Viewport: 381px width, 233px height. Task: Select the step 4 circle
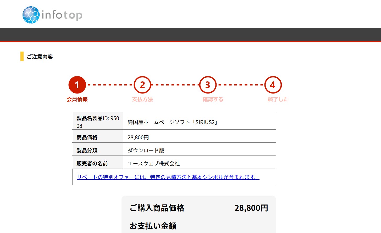coord(273,85)
